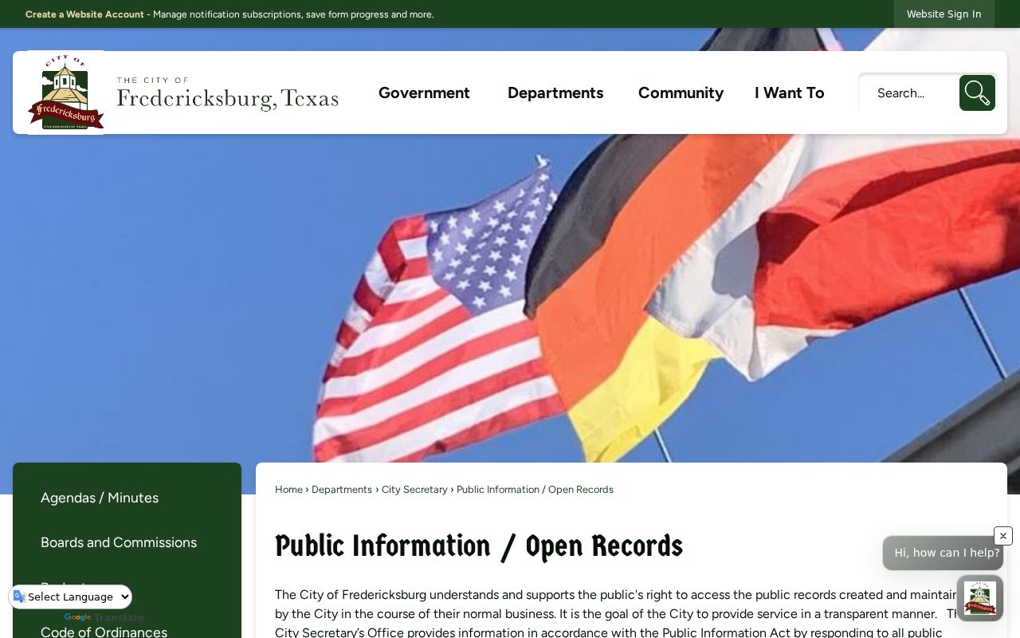
Task: Click the 'Hi, how can I help?' chat bubble
Action: (x=943, y=553)
